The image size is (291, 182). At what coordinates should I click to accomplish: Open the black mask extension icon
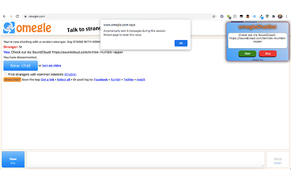(x=241, y=16)
